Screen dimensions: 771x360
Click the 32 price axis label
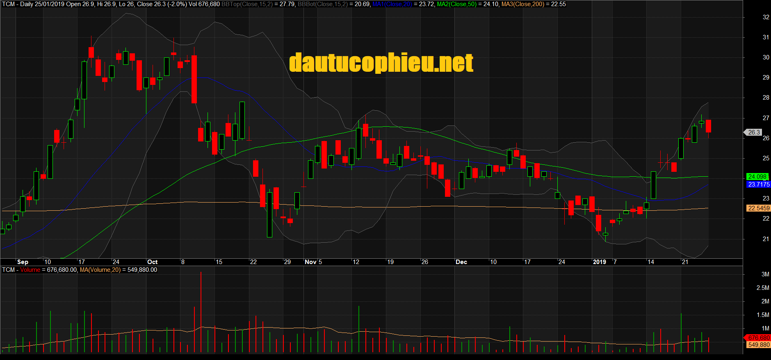pos(766,17)
